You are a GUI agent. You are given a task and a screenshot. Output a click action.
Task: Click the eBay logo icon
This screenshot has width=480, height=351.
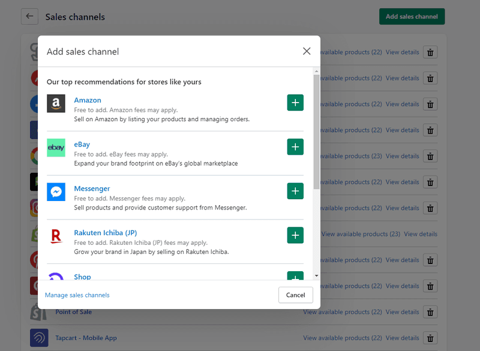[x=56, y=148]
